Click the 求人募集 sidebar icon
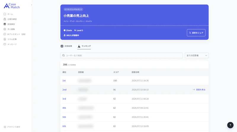This screenshot has height=132, width=237. coord(5,29)
